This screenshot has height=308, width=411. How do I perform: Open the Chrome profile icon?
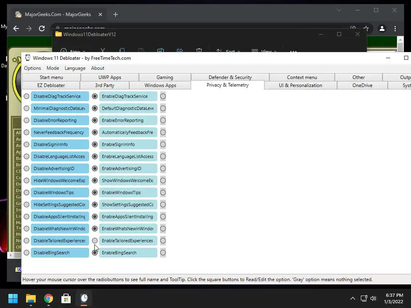click(x=382, y=28)
